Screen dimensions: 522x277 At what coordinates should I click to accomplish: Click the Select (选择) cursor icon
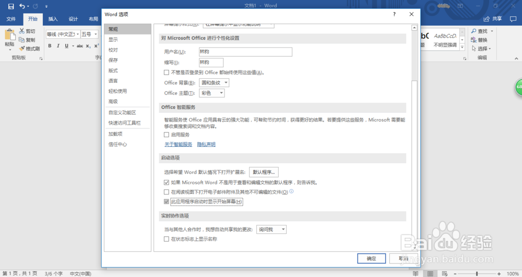coord(474,49)
